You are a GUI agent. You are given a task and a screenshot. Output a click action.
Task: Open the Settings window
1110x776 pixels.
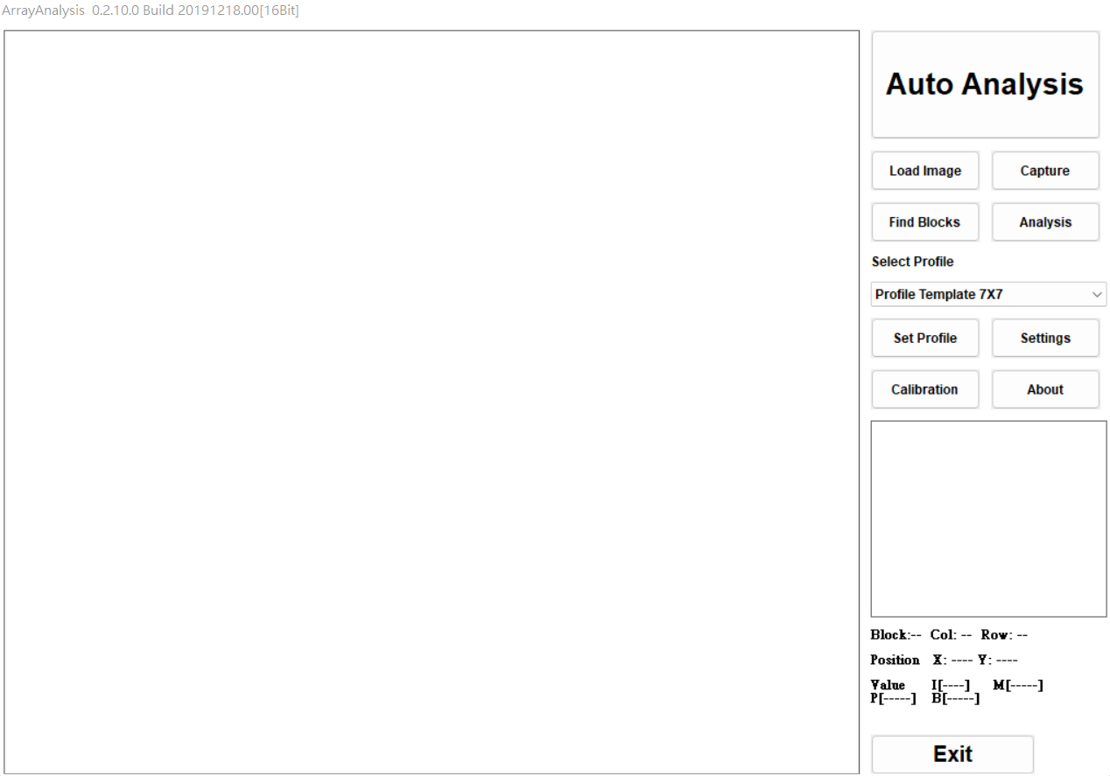click(1044, 338)
